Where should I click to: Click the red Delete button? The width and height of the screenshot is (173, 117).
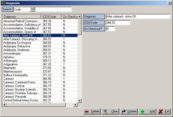coord(92,111)
